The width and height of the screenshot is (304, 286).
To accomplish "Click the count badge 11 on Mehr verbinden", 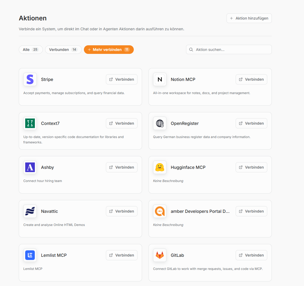I will [127, 50].
